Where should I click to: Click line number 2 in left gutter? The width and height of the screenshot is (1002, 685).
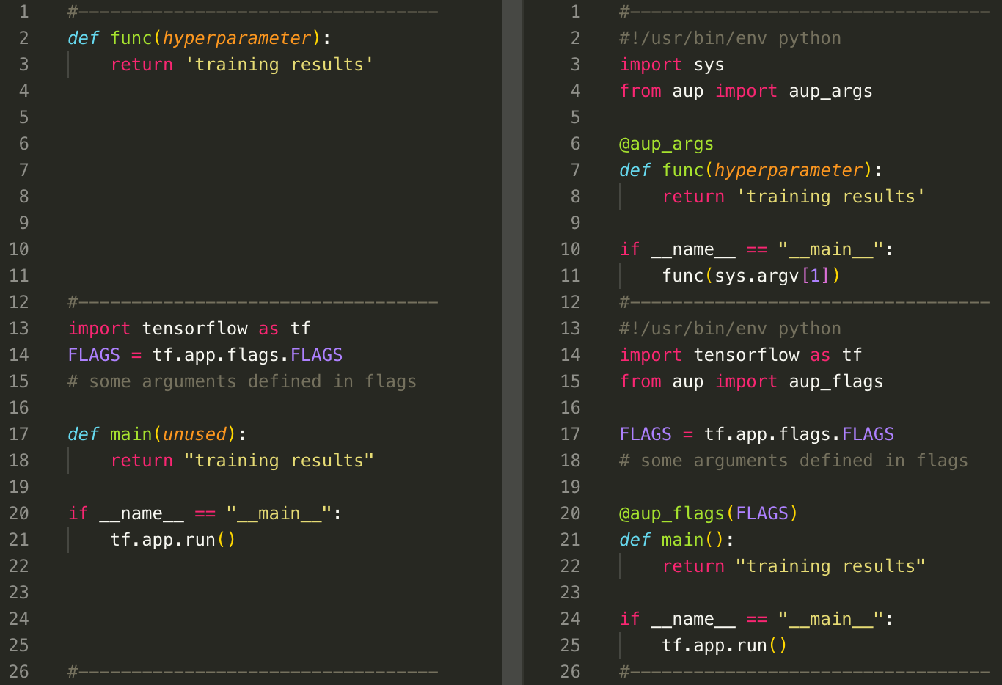pyautogui.click(x=24, y=38)
